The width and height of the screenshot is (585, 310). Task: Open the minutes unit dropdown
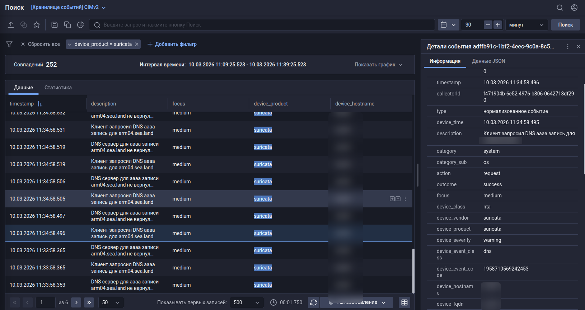click(x=526, y=25)
